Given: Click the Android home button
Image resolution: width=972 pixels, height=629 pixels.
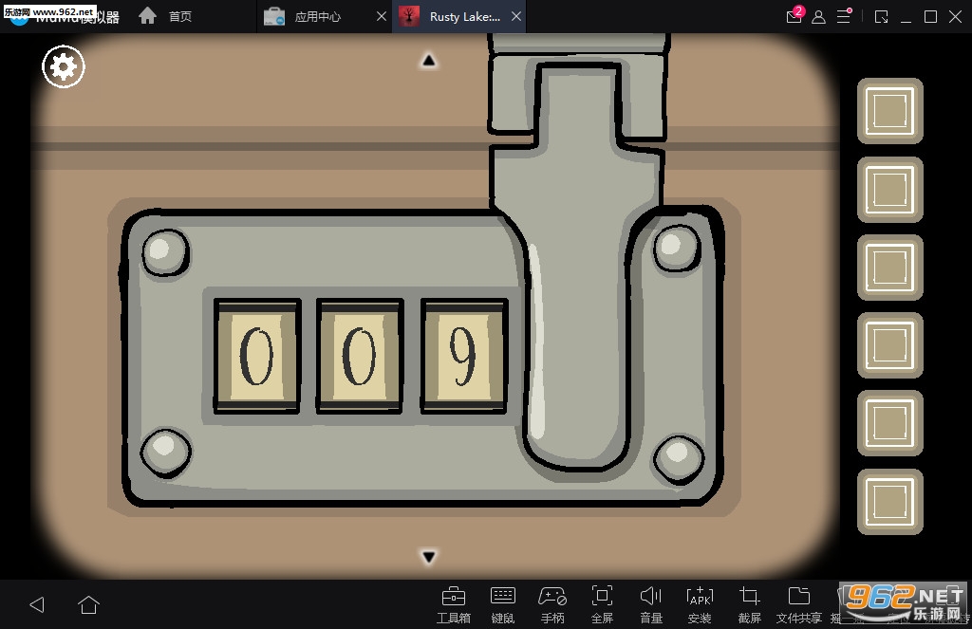Looking at the screenshot, I should pyautogui.click(x=88, y=604).
